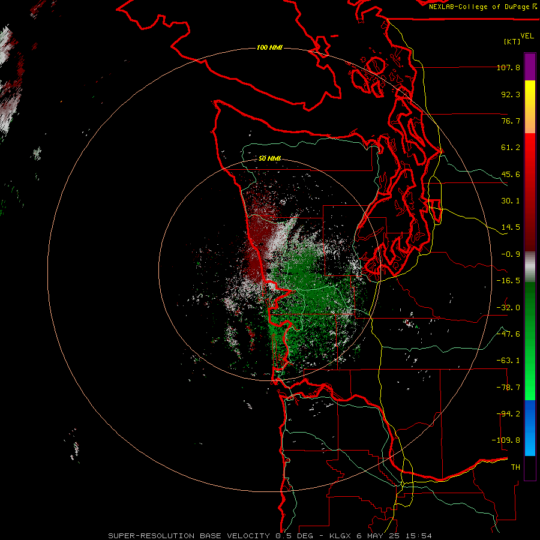Click the 100 NMI range ring label
The height and width of the screenshot is (540, 540).
tap(269, 47)
